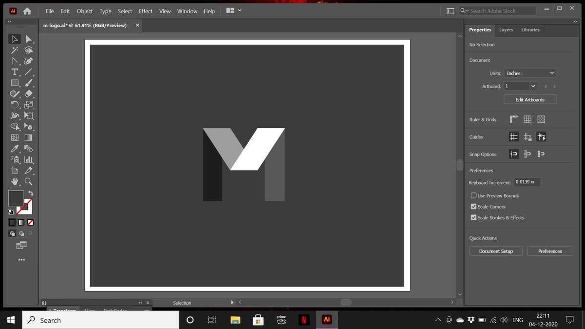This screenshot has height=329, width=585.
Task: Click the Edit Artboards button
Action: coord(530,99)
